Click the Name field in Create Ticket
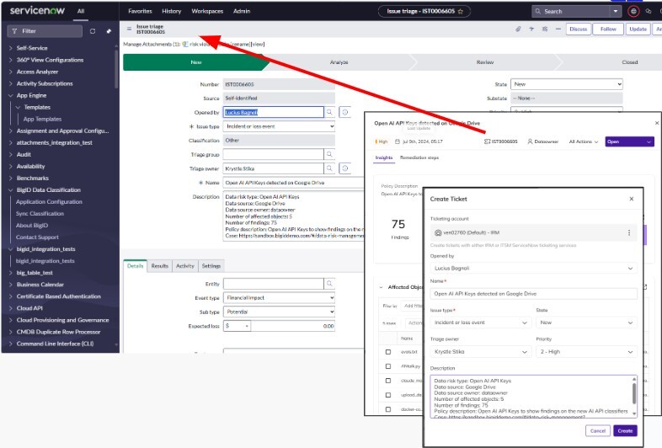Screen dimensions: 662x448 click(x=534, y=293)
